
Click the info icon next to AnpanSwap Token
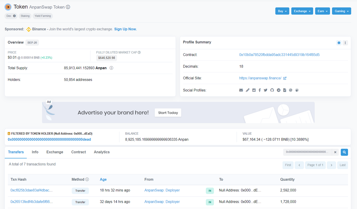68,7
